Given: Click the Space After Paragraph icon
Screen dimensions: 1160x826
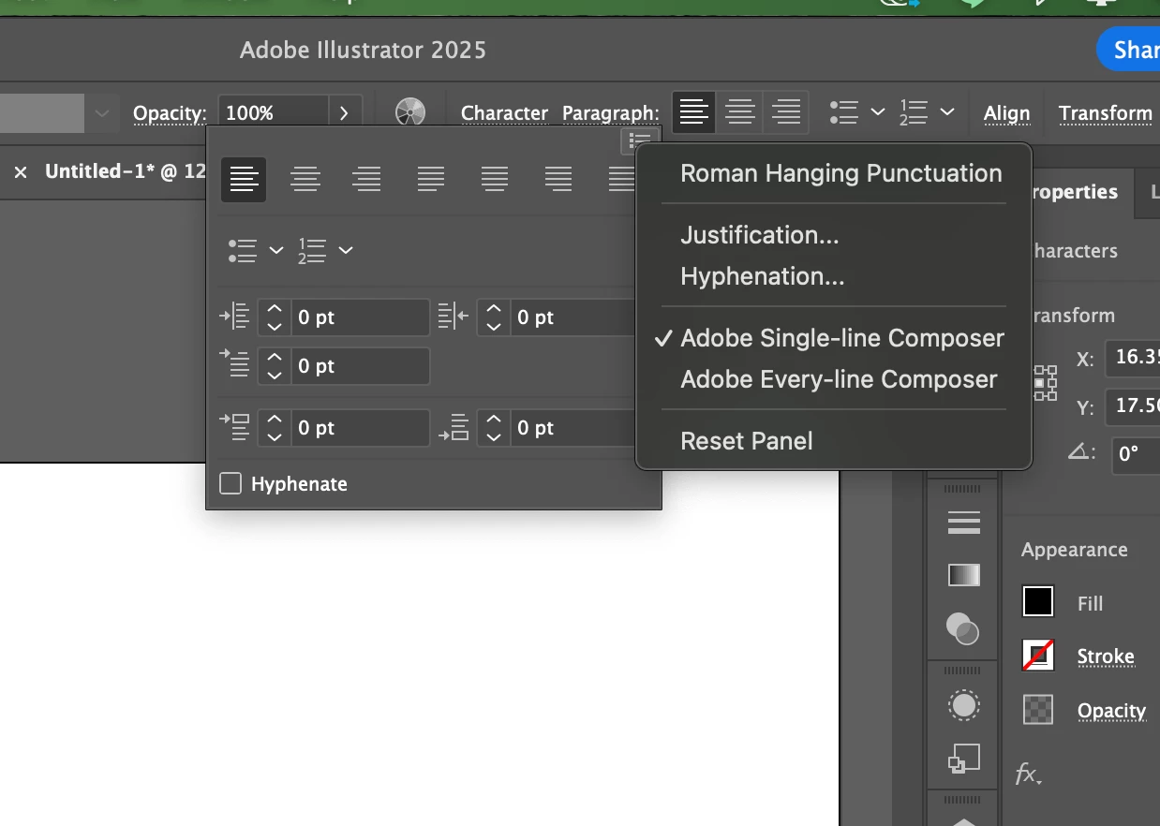Looking at the screenshot, I should point(454,428).
